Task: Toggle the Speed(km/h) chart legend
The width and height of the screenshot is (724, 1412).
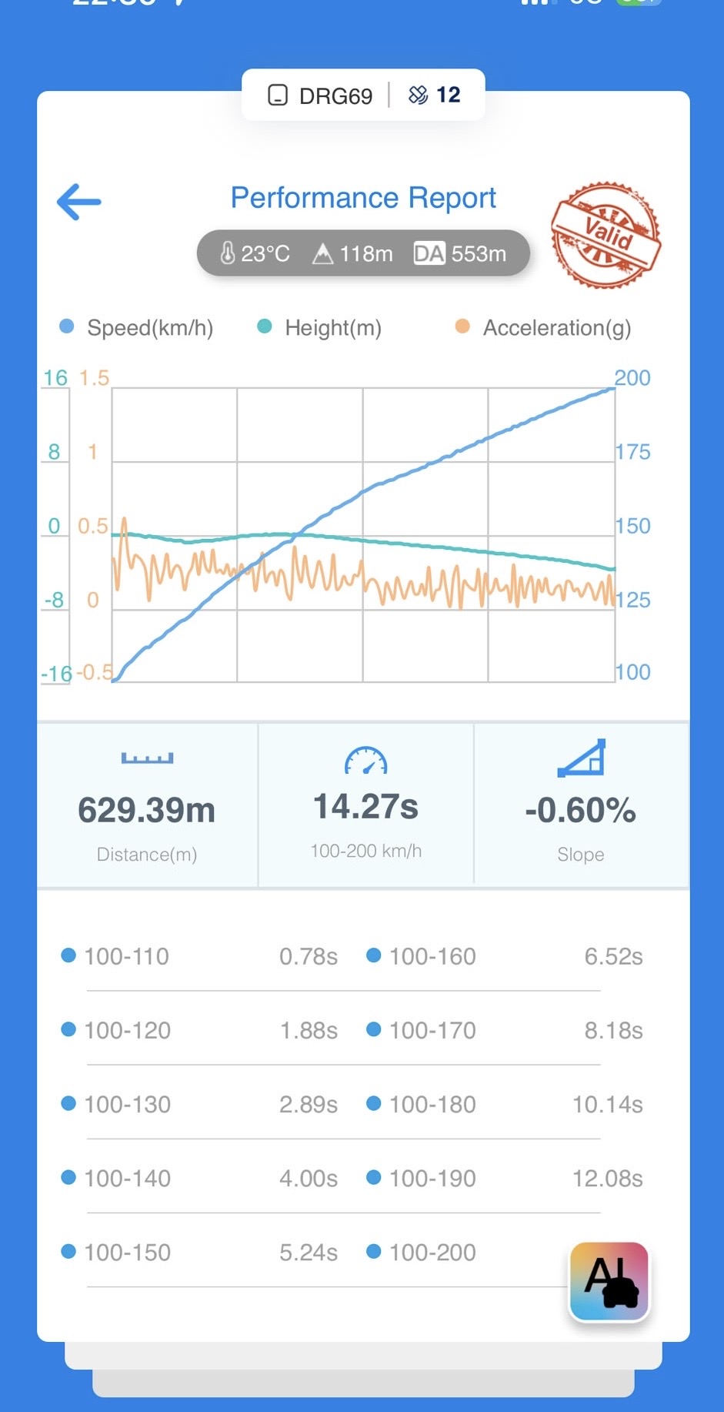Action: point(136,327)
